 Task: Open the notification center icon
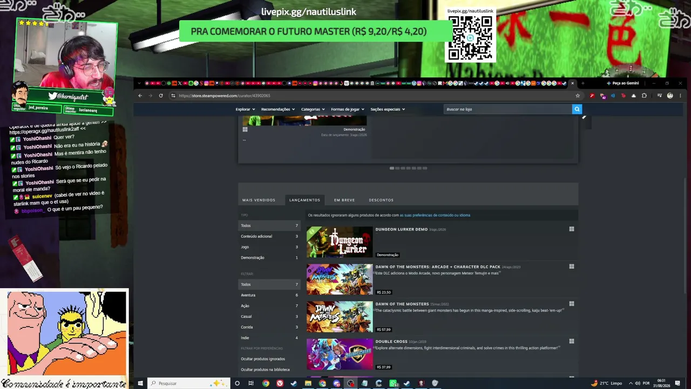coord(678,383)
